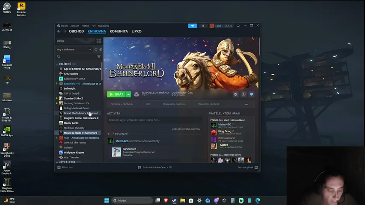Sort library by recent activity clock icon
This screenshot has height=205, width=365.
(x=96, y=50)
